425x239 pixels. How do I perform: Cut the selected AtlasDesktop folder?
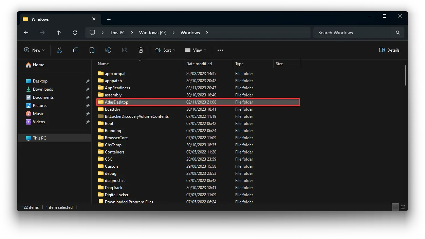(59, 50)
